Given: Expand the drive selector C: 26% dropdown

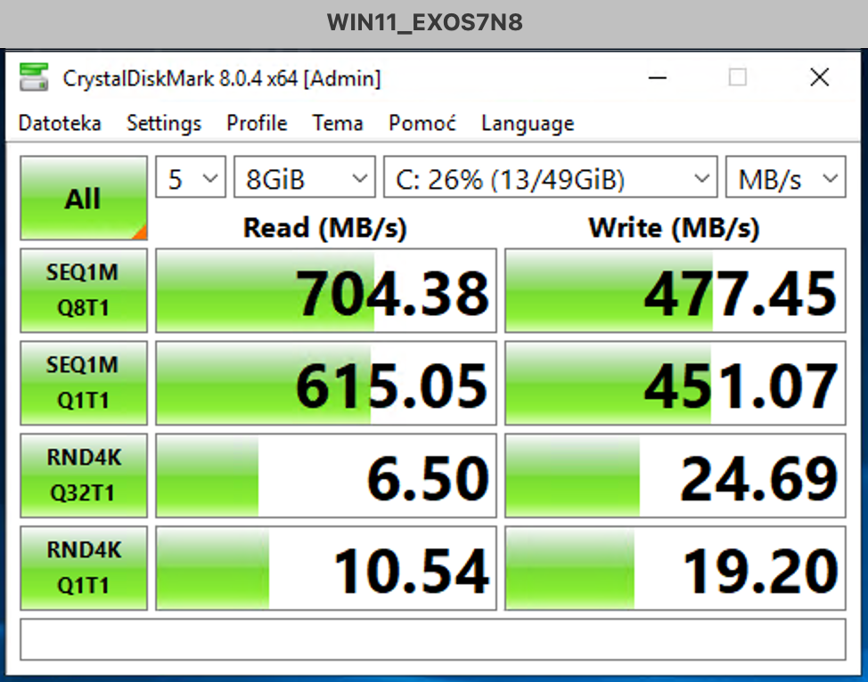Looking at the screenshot, I should point(551,177).
